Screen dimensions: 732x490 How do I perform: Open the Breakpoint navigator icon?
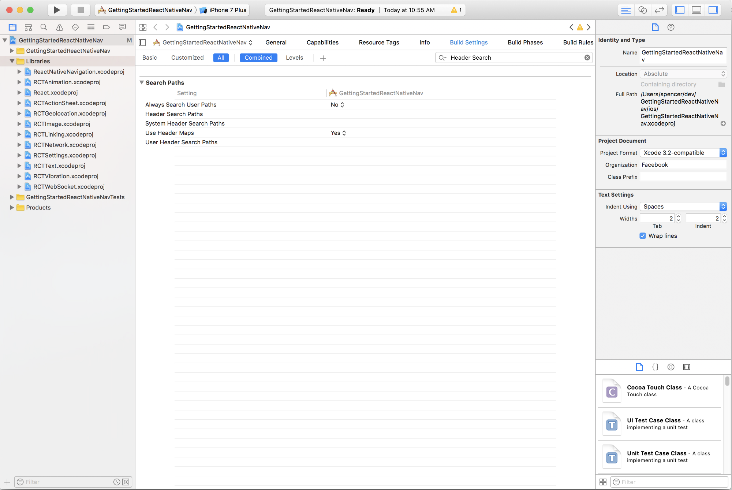click(x=107, y=27)
